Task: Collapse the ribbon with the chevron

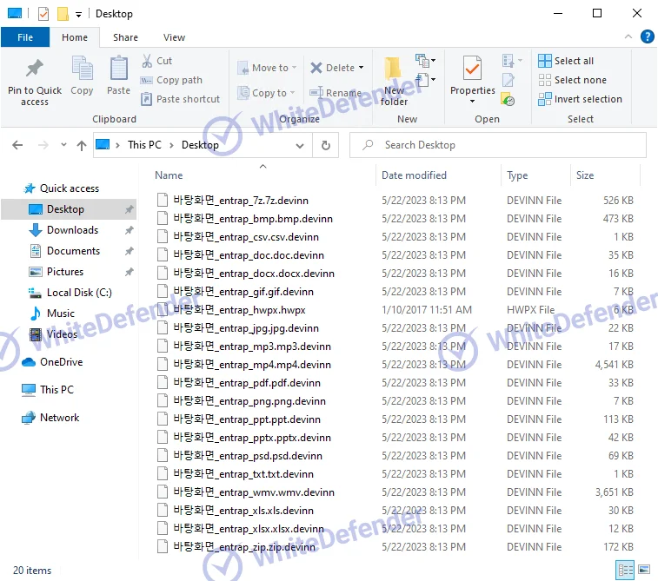Action: coord(628,37)
